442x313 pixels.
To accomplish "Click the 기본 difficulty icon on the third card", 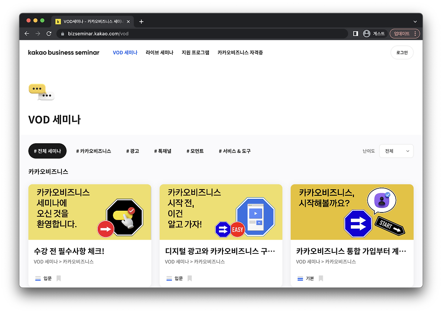I will (x=300, y=278).
